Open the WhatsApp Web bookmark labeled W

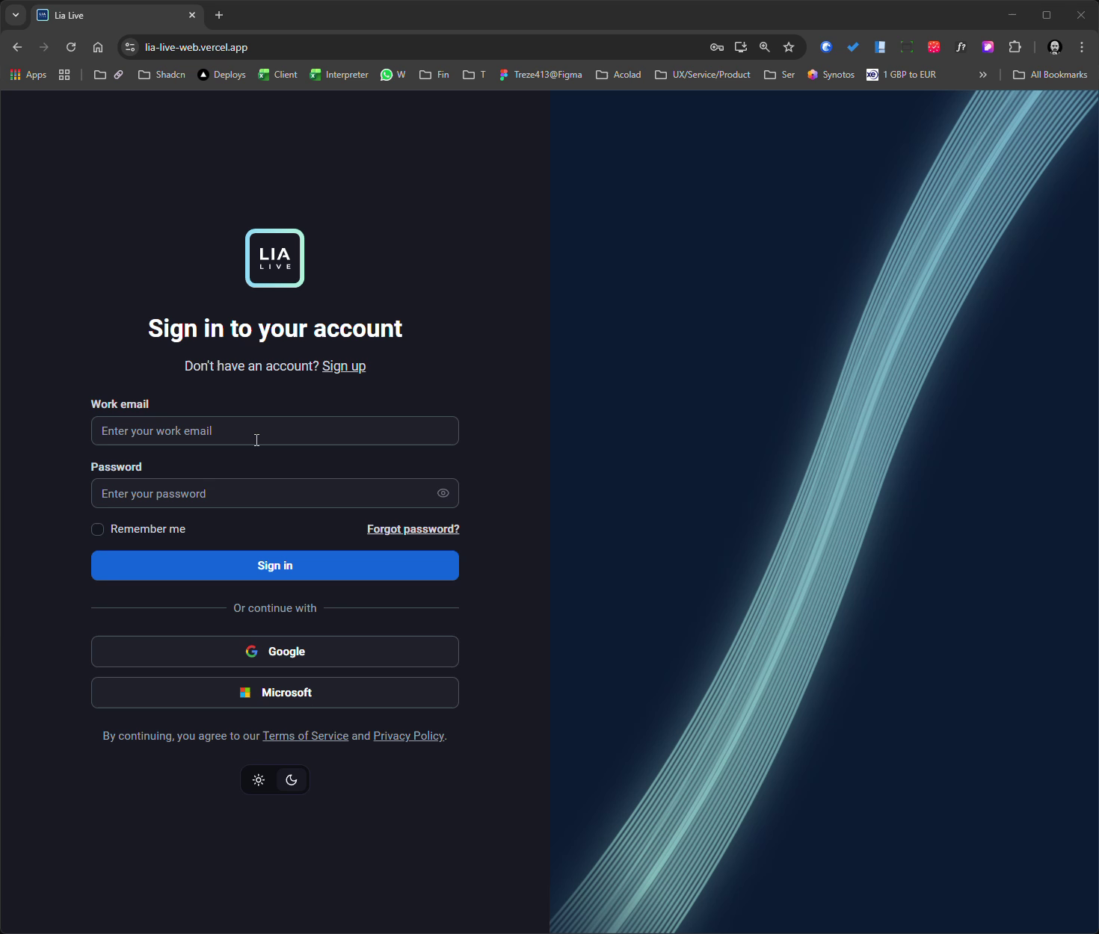click(392, 74)
